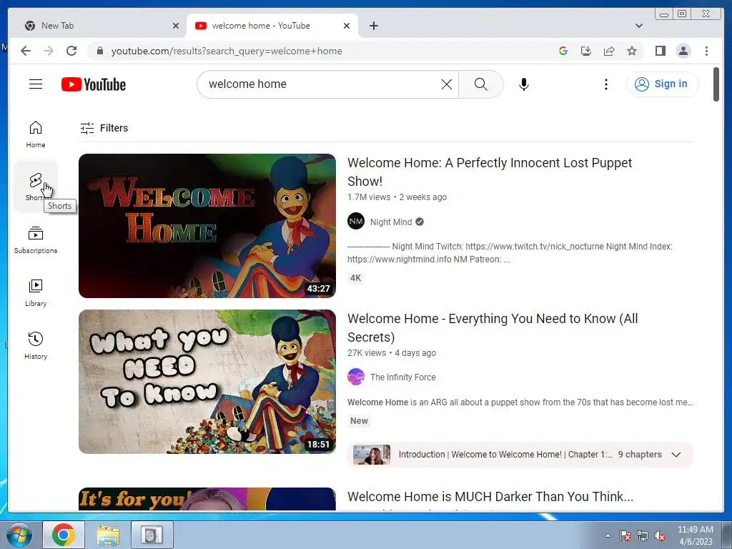Go forward in the browser
The width and height of the screenshot is (732, 549).
[49, 51]
